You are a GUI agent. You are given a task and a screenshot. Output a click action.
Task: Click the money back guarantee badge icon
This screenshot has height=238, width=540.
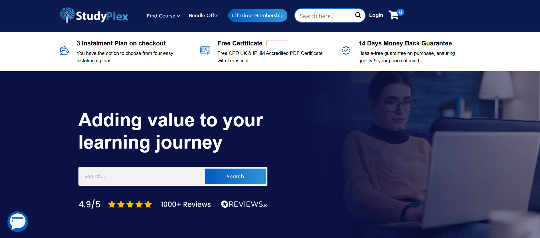click(346, 51)
